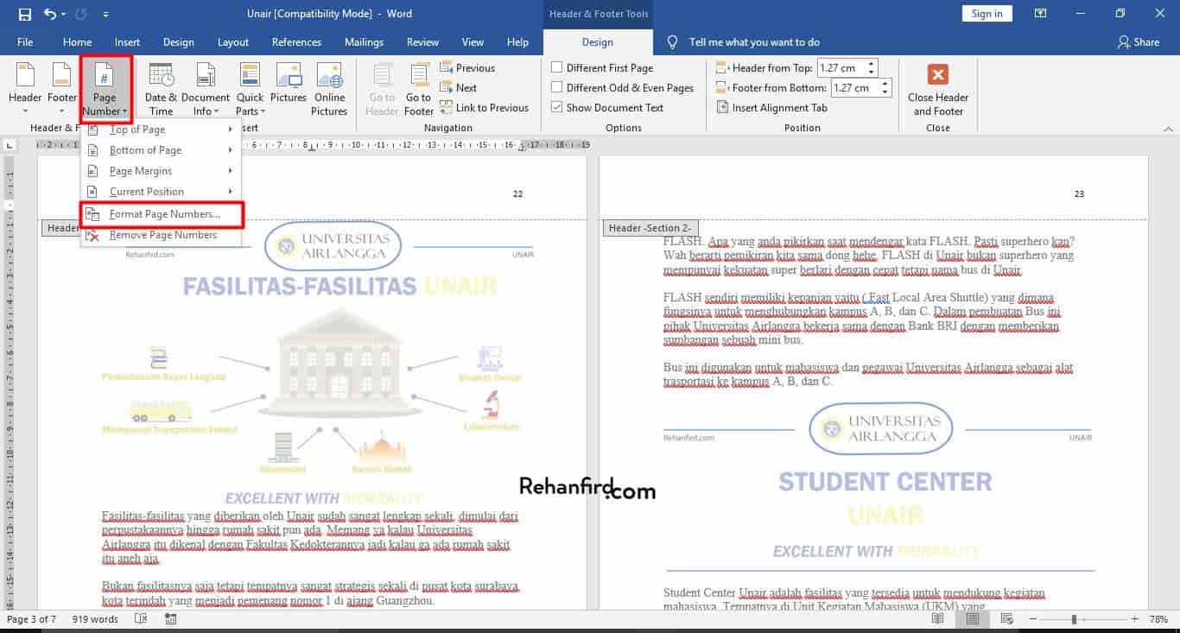Insert Date & Time
The height and width of the screenshot is (633, 1180).
tap(161, 90)
